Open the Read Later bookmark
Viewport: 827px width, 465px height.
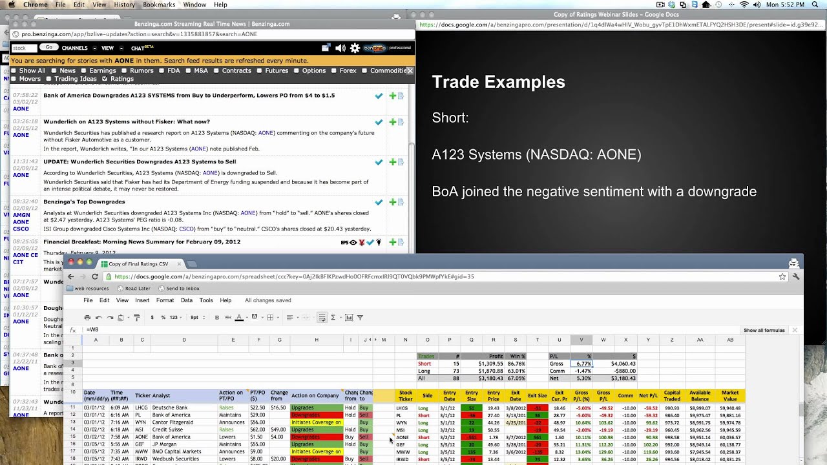[133, 289]
